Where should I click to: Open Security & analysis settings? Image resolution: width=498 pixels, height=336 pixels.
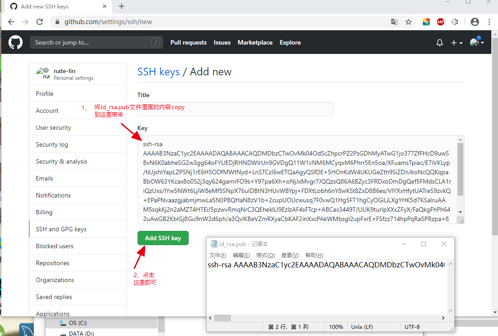[77, 161]
